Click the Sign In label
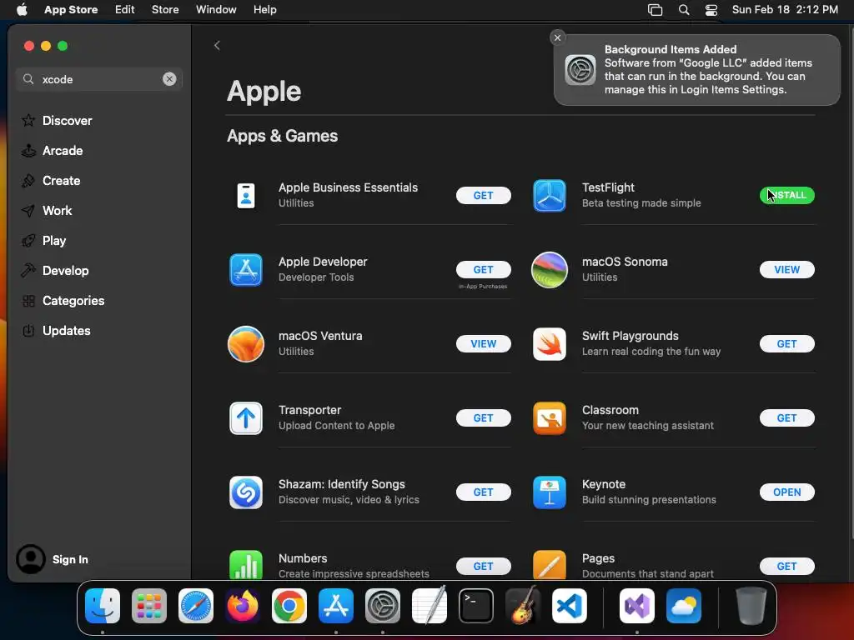 pos(70,559)
